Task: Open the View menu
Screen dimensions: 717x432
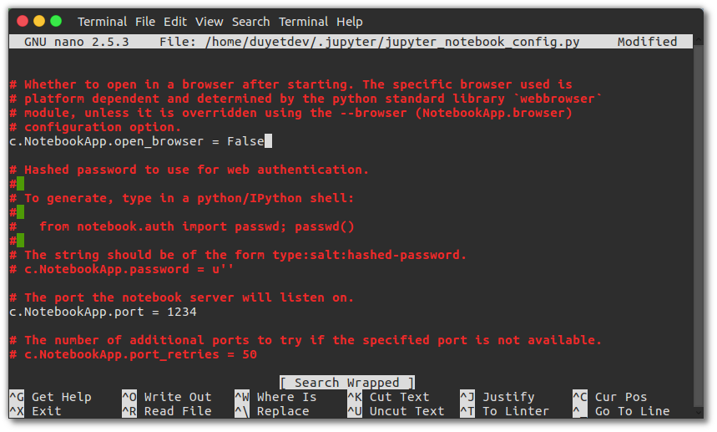Action: 209,22
